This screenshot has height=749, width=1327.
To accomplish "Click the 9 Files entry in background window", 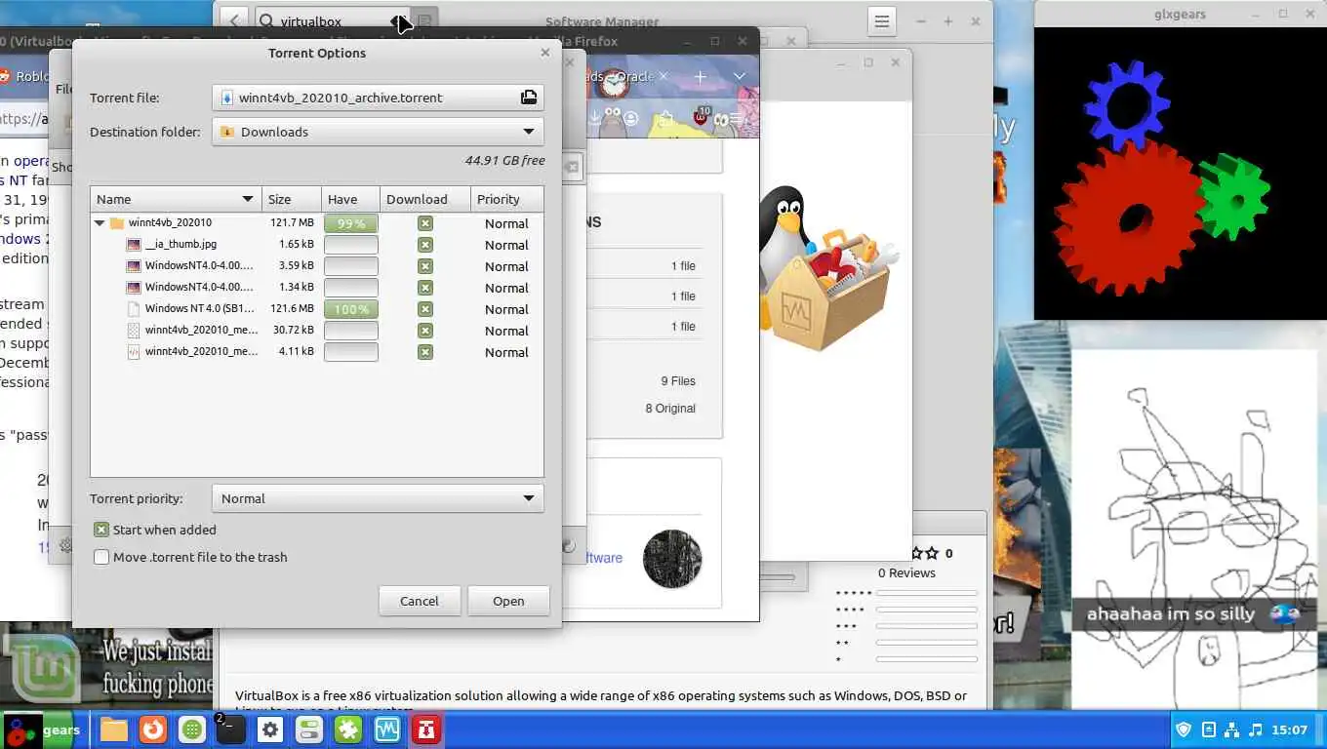I will pos(678,381).
